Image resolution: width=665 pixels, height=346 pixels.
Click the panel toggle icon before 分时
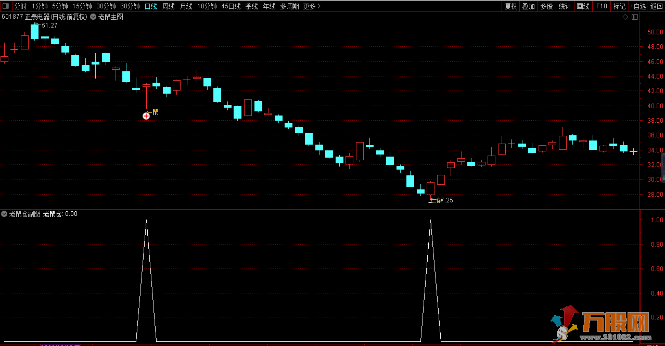point(6,6)
